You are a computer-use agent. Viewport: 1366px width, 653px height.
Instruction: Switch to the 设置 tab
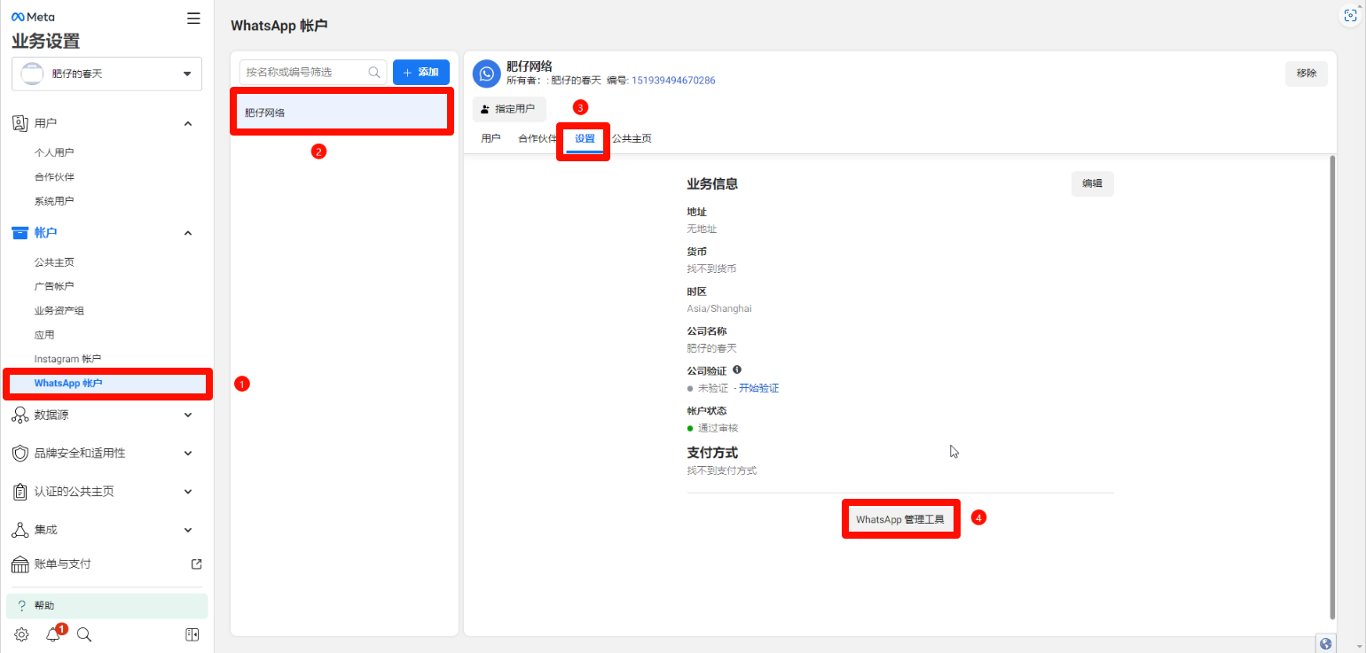pos(585,139)
